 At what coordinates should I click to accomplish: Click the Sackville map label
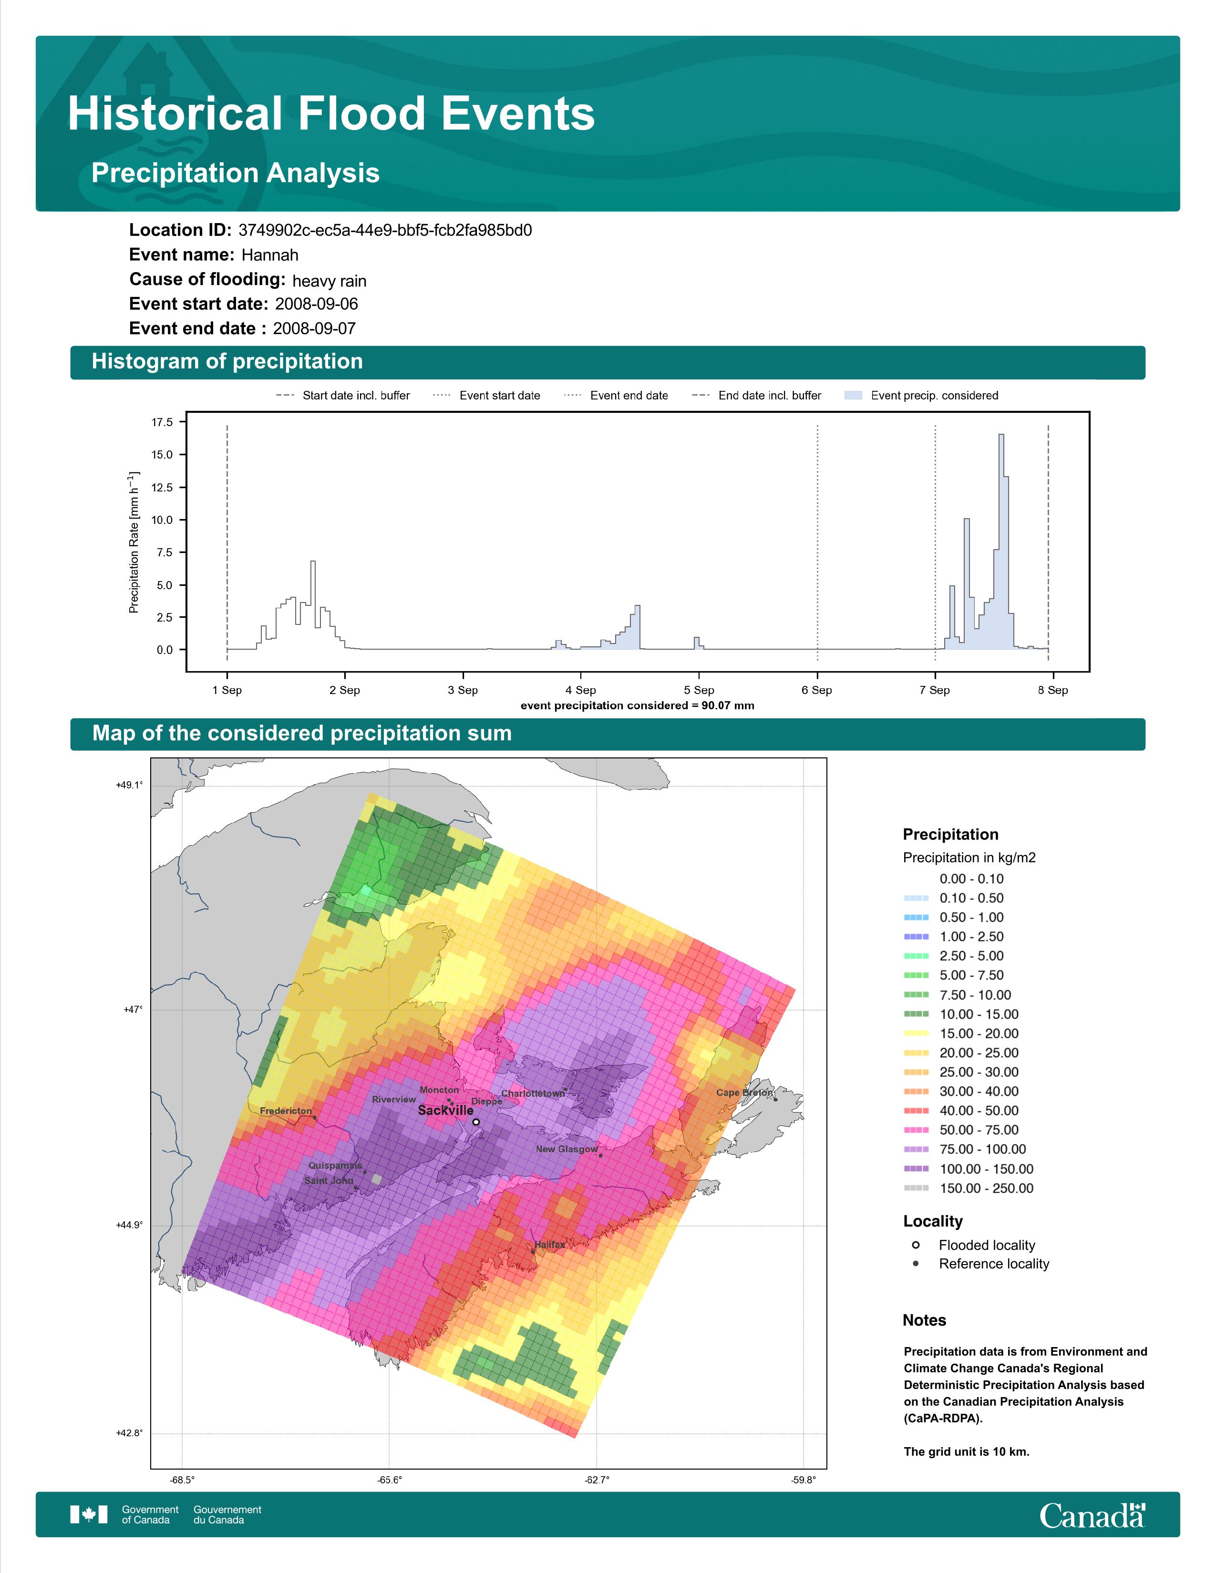[x=446, y=1111]
